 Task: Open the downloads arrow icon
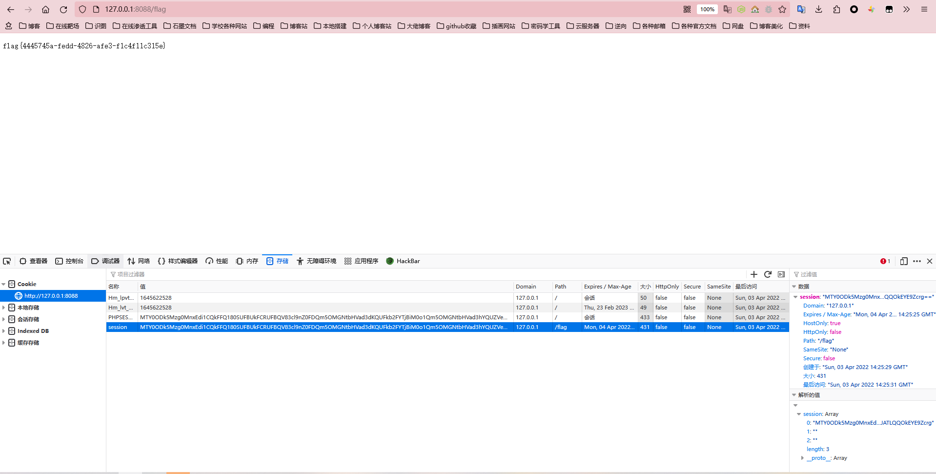[819, 9]
